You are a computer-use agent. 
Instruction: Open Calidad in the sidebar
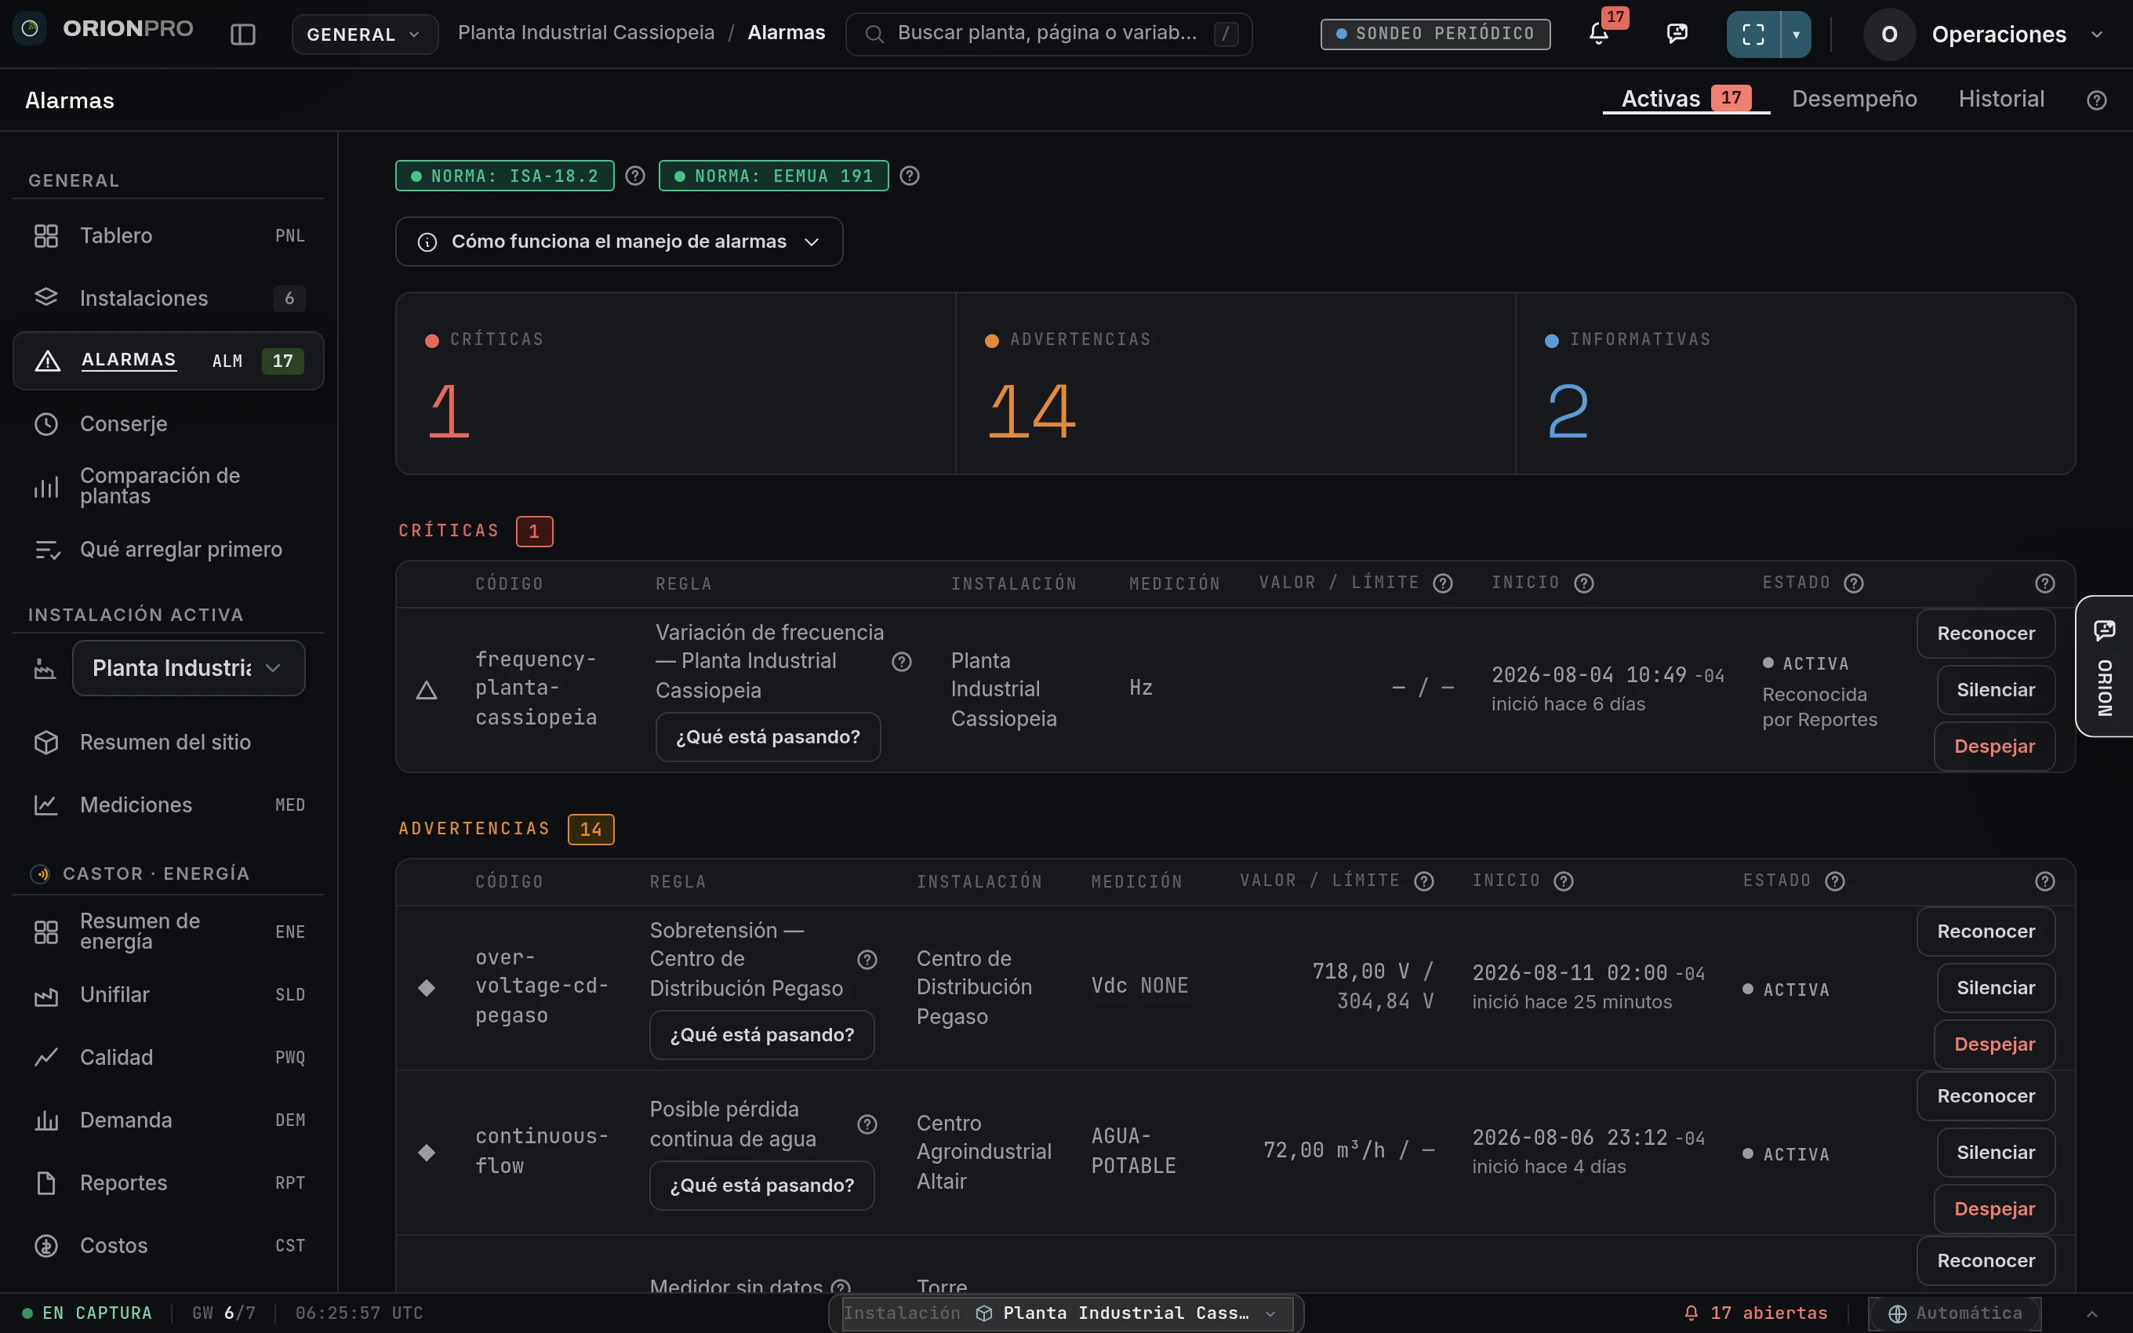(169, 1057)
